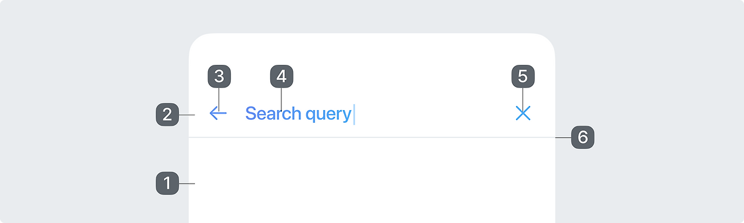Tap the blue back arrow icon
Image resolution: width=744 pixels, height=223 pixels.
click(x=218, y=114)
